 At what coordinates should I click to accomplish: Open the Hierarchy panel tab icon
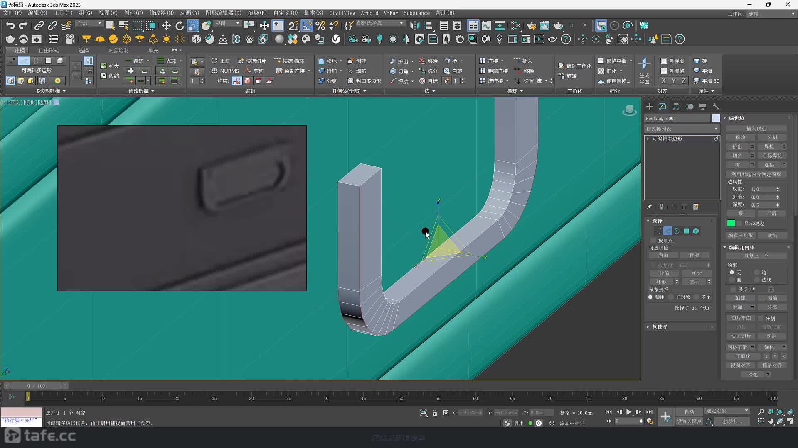[676, 107]
